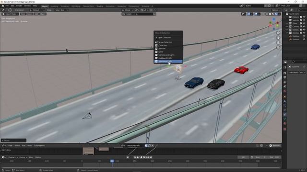Click the perspective/orthographic toggle gizmo
Image resolution: width=307 pixels, height=172 pixels.
click(278, 47)
